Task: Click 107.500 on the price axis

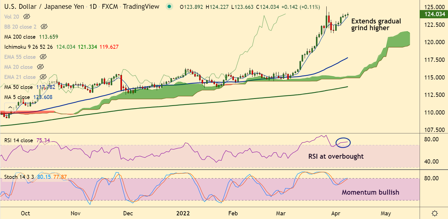Action: (434, 130)
